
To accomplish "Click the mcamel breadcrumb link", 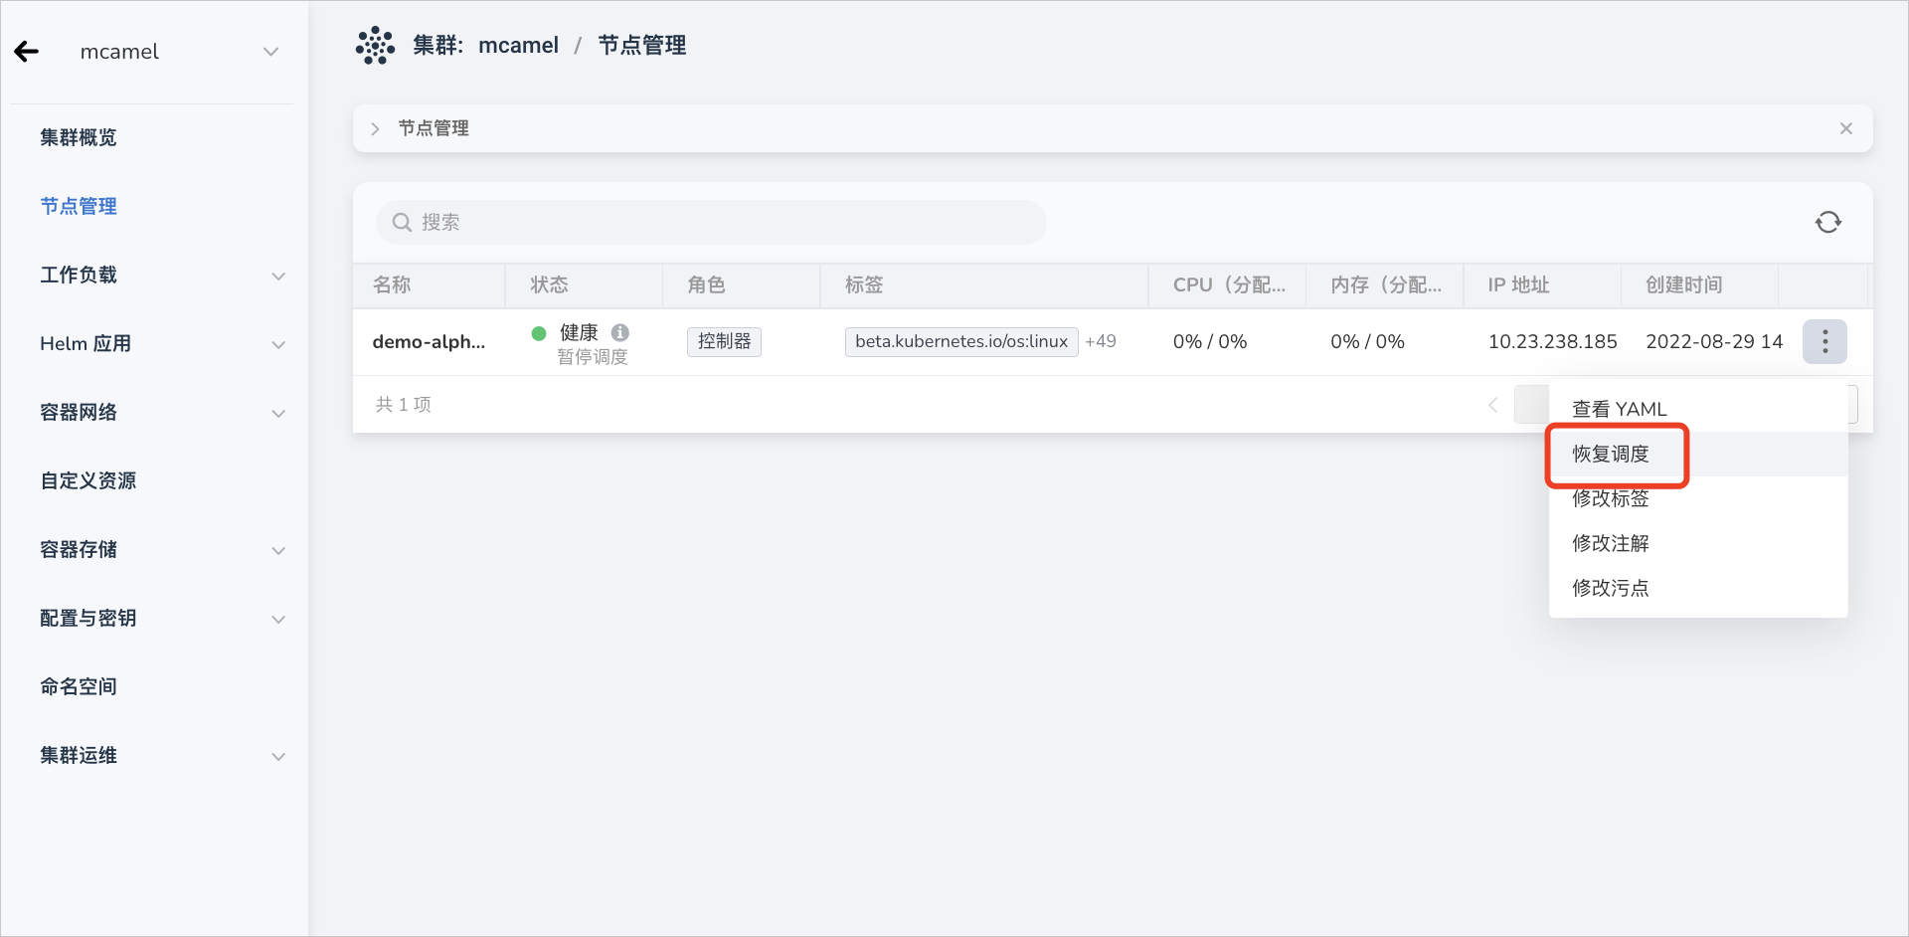I will (518, 46).
